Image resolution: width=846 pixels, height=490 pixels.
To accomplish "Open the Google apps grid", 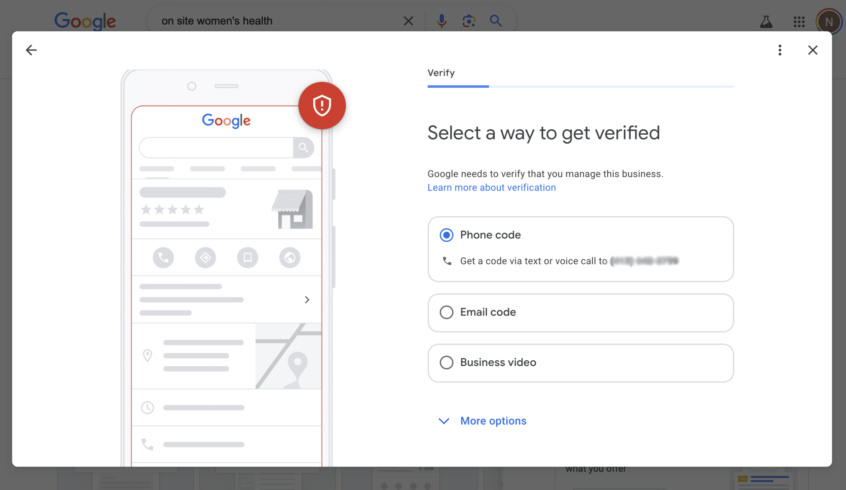I will pyautogui.click(x=799, y=22).
